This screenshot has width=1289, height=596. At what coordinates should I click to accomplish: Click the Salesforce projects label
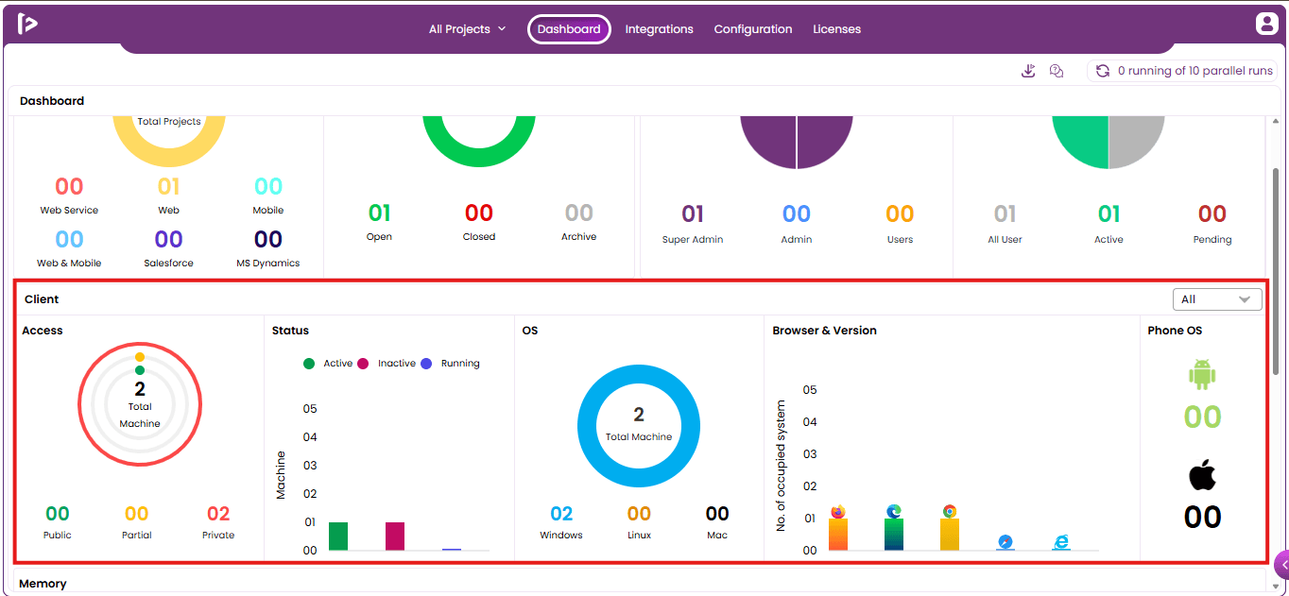pyautogui.click(x=169, y=264)
